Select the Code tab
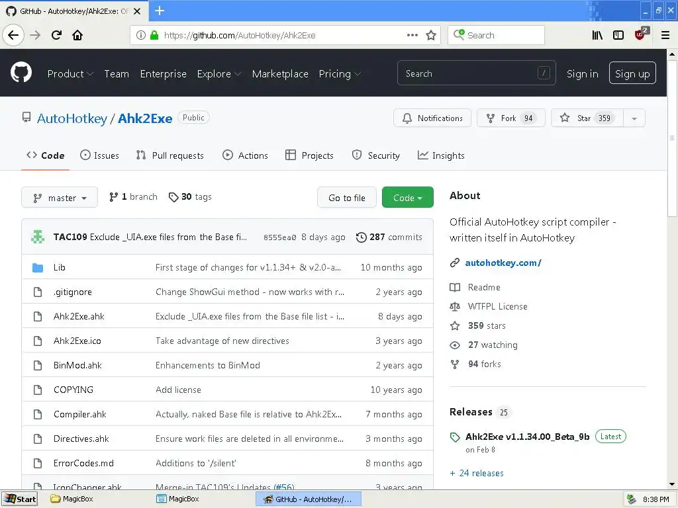Viewport: 678px width, 508px height. point(46,155)
